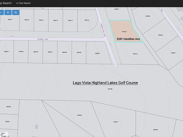Viewport: 183px width, 137px height.
Task: Click parcel 165939 in the upper right
Action: tap(147, 16)
